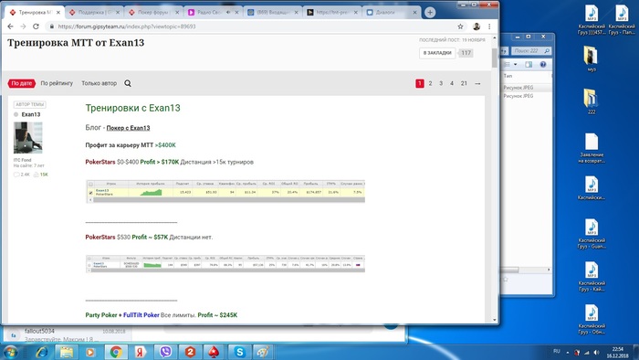Switch to the '(869) Входящие' tab
Viewport: 639px width, 360px height.
tap(273, 13)
